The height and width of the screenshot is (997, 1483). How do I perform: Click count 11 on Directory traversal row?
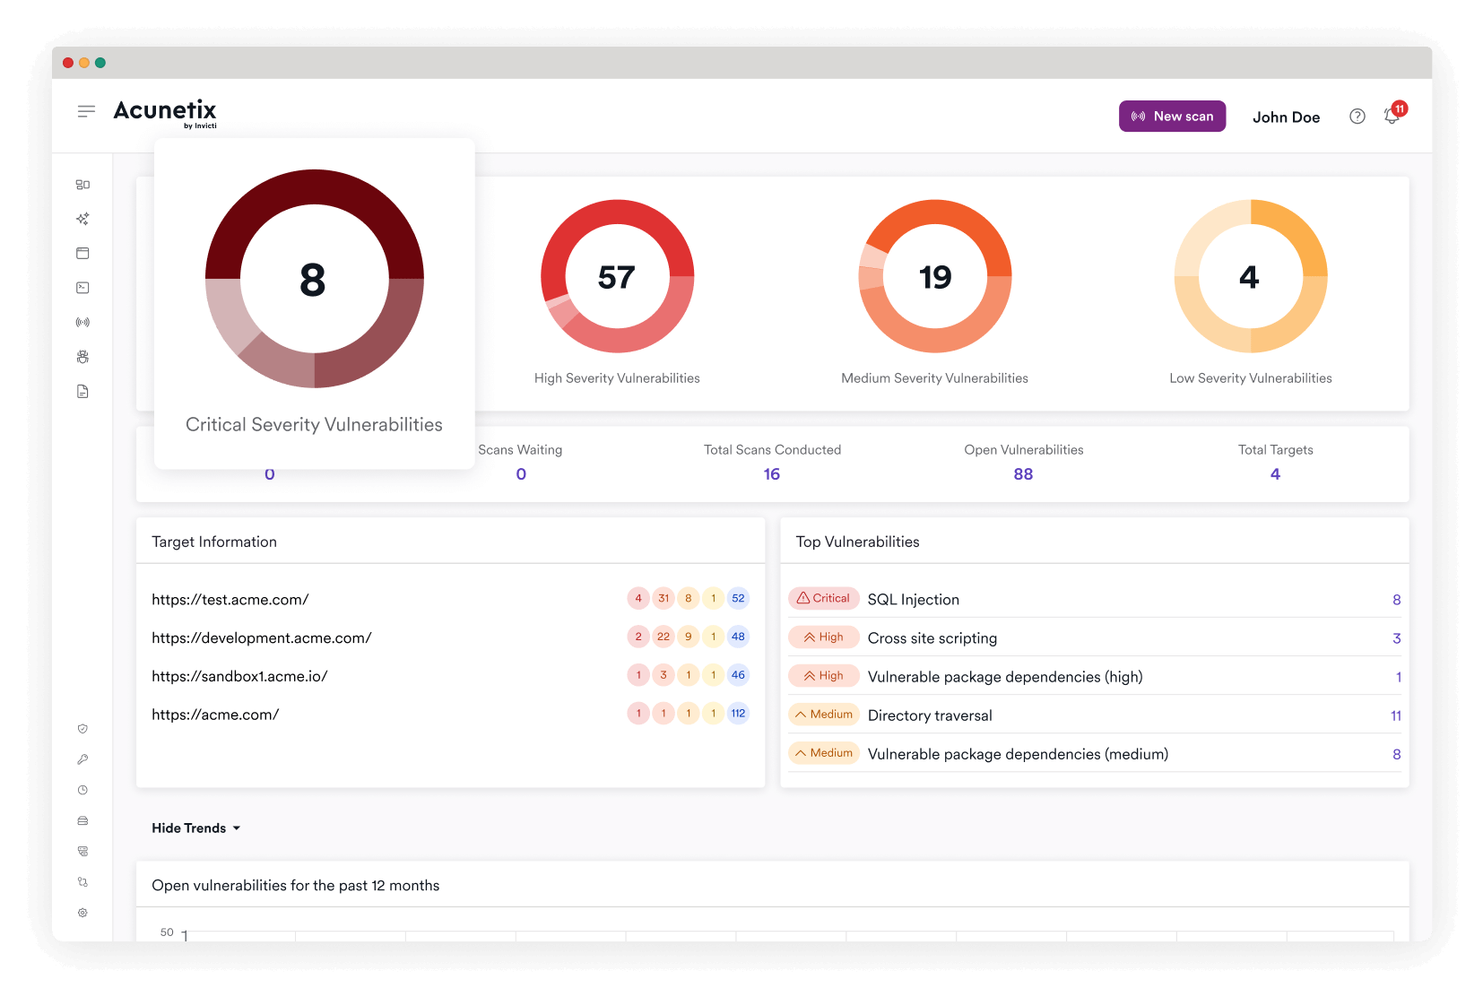click(x=1396, y=715)
